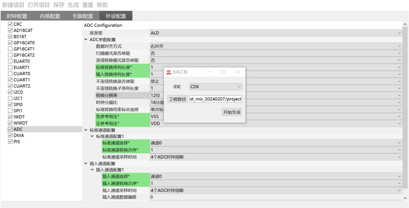Select the 外设配置 tab
Viewport: 409px width, 208px height.
(116, 16)
